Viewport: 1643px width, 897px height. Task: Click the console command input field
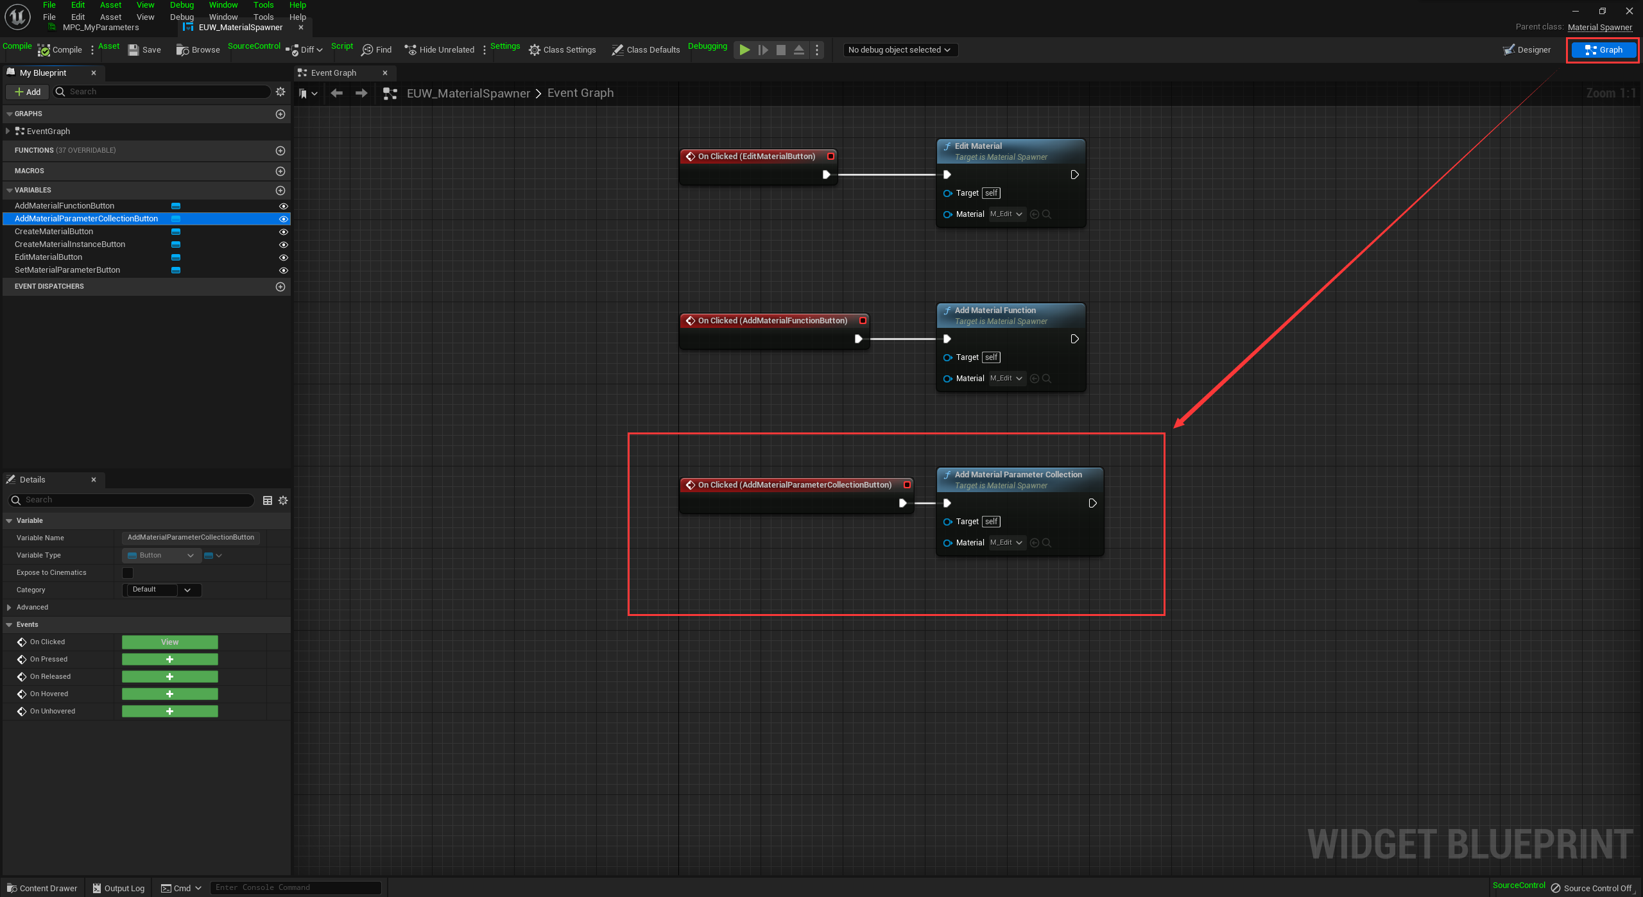coord(295,888)
